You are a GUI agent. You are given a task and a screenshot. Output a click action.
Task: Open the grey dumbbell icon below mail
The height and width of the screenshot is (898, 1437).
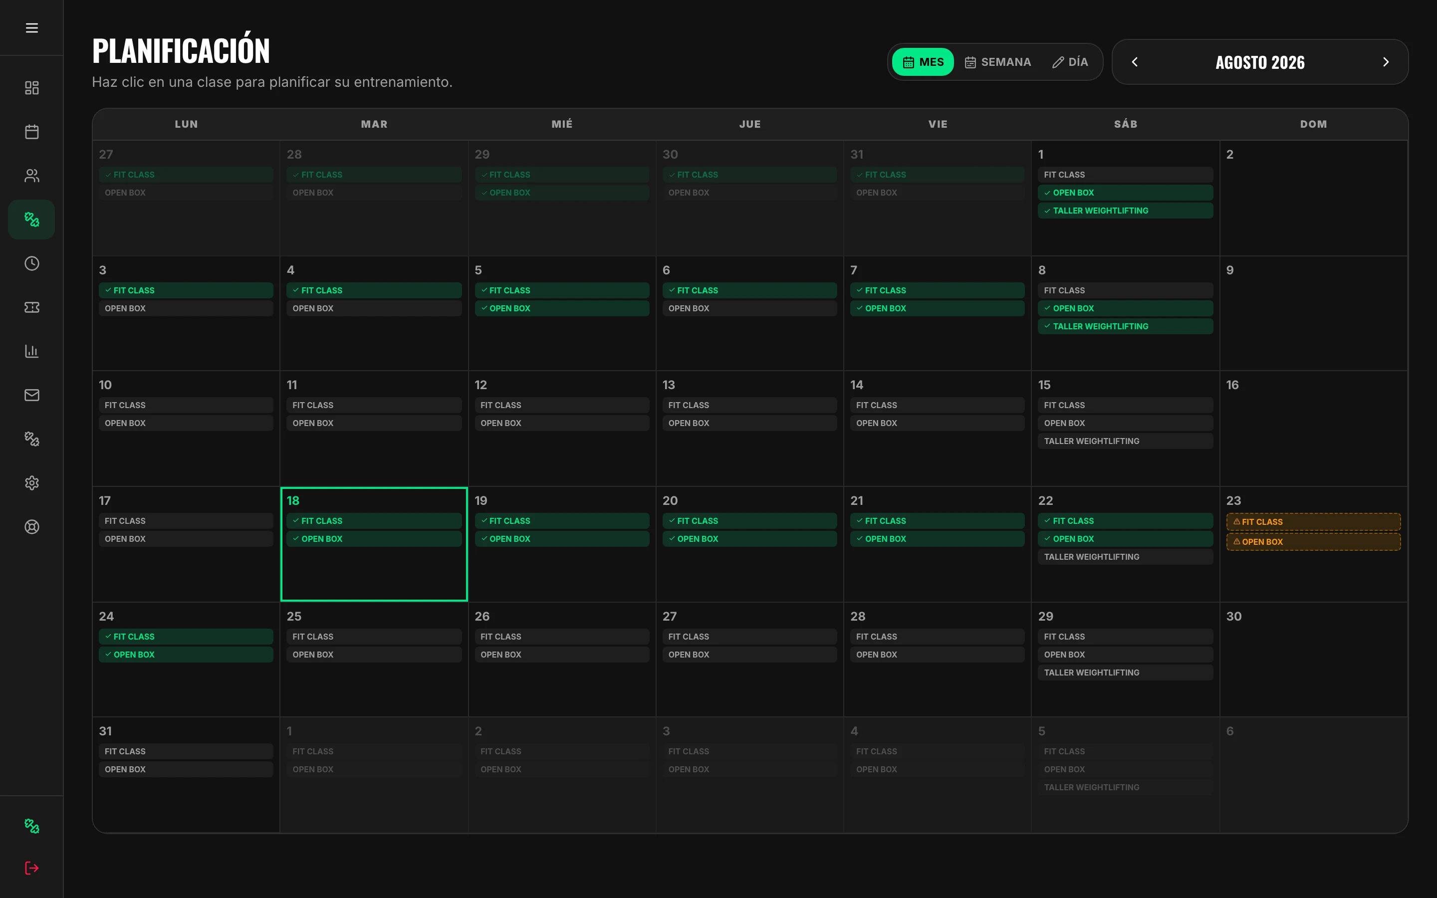click(x=31, y=439)
